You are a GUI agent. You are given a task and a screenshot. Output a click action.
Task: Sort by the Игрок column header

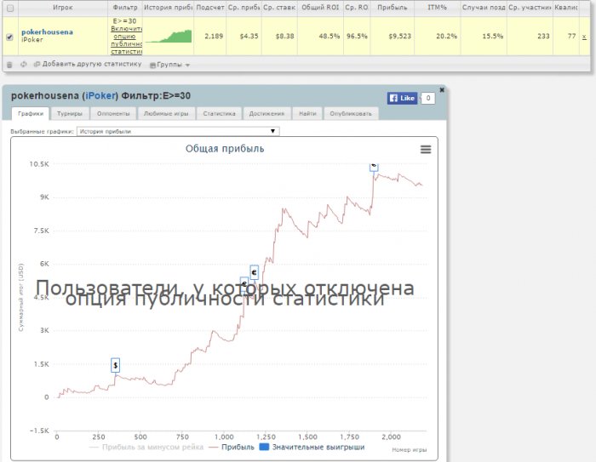click(63, 8)
